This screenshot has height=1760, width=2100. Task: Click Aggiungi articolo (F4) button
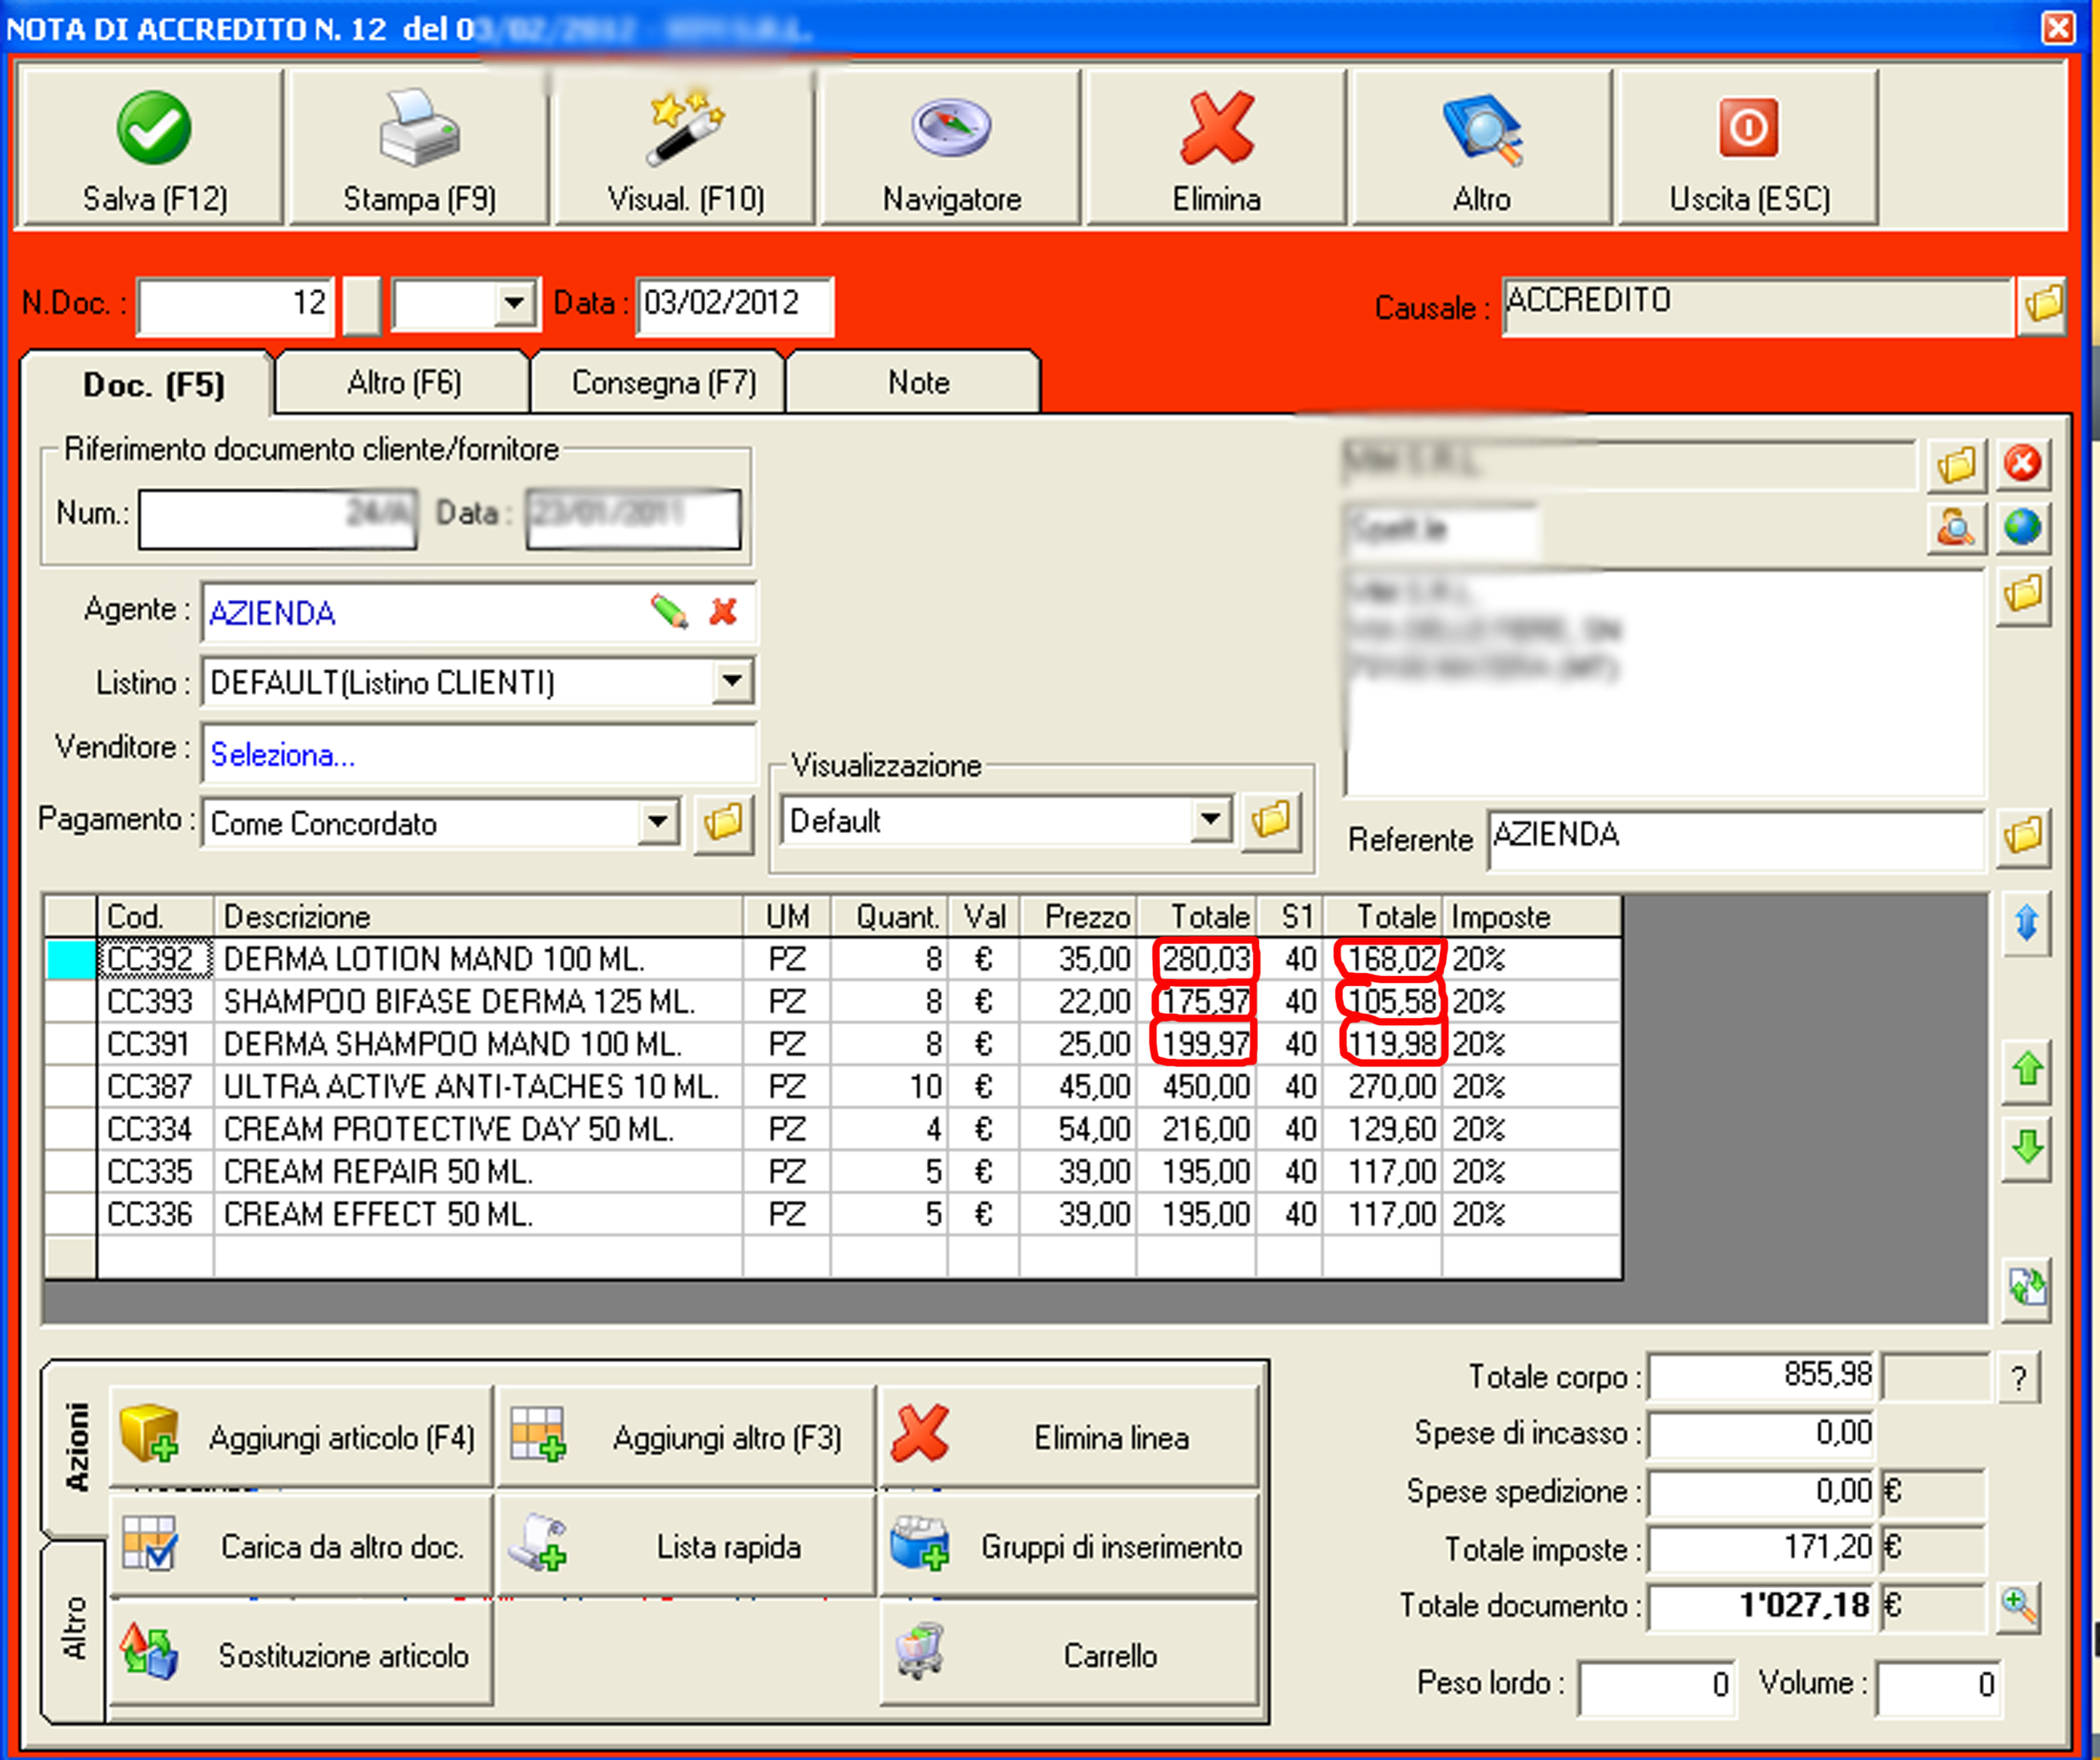click(300, 1438)
